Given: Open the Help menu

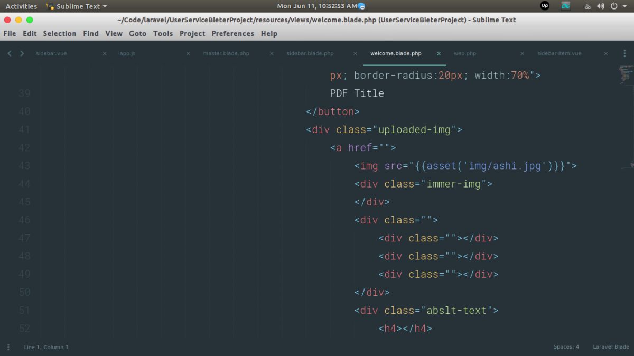Looking at the screenshot, I should coord(269,33).
